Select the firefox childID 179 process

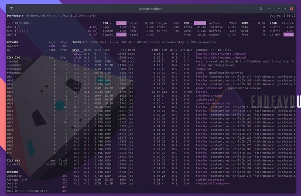pyautogui.click(x=184, y=77)
